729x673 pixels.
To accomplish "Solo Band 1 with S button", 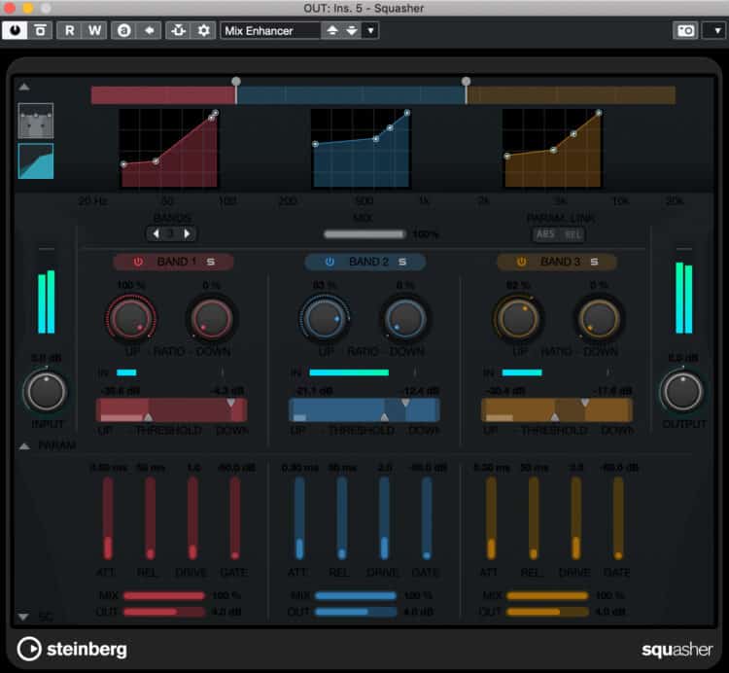I will click(x=211, y=262).
